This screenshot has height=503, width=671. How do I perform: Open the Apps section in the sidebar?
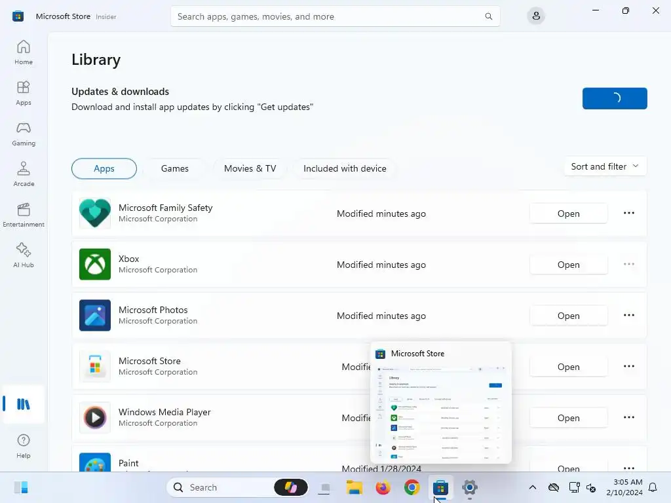tap(24, 93)
